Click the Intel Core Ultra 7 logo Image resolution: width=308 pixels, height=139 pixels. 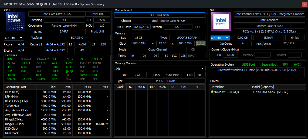(x=15, y=21)
